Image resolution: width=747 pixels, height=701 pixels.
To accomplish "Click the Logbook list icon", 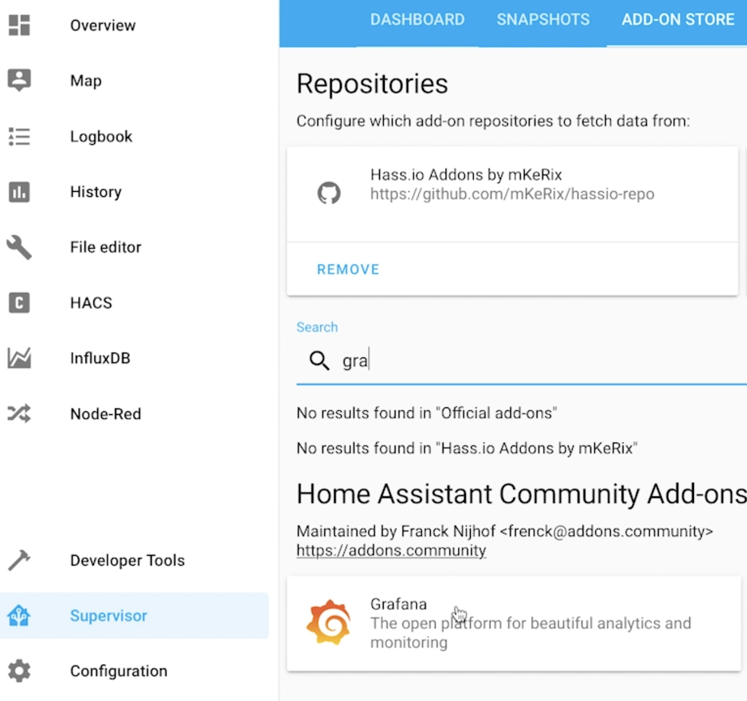I will 19,136.
